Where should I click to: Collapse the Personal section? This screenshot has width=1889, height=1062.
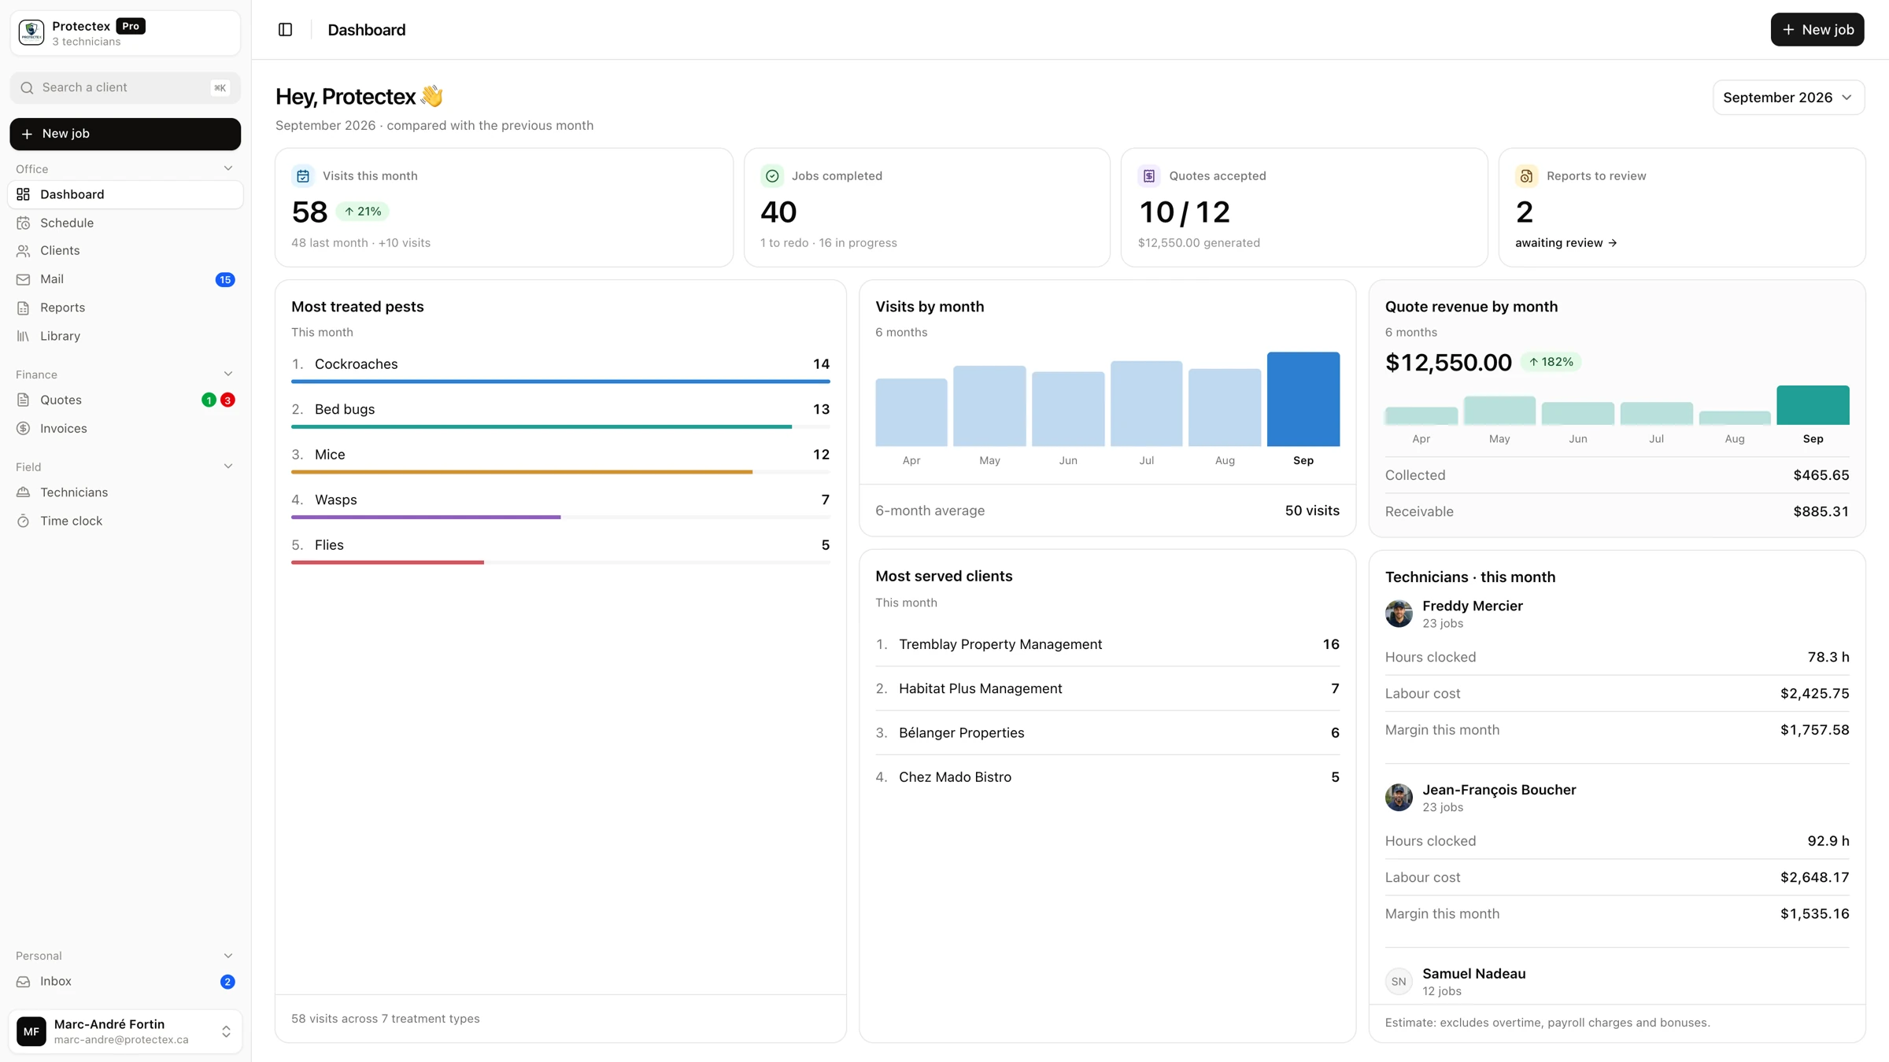click(x=228, y=956)
